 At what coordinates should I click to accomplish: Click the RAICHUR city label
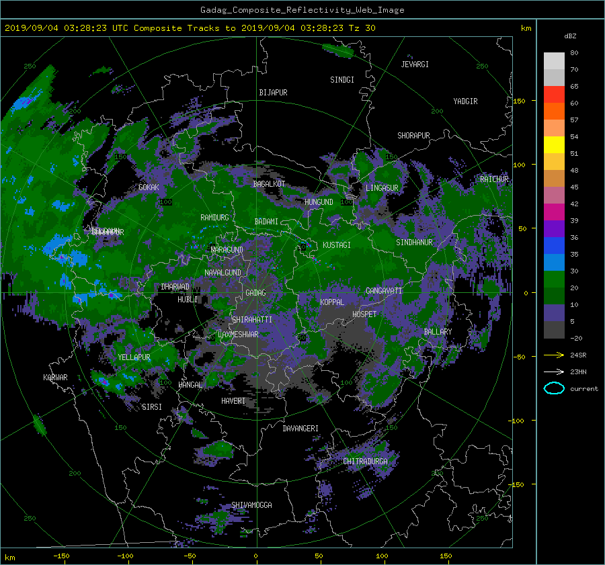(x=494, y=179)
